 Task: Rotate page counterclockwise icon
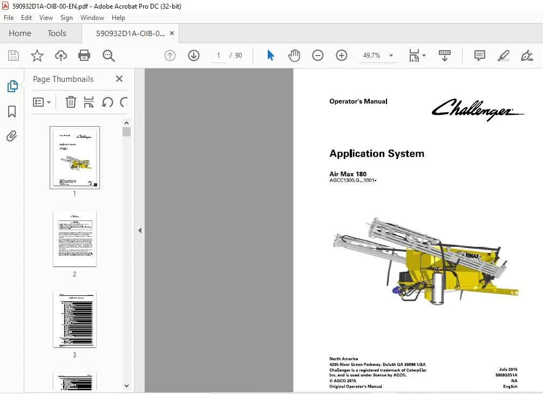[x=107, y=102]
